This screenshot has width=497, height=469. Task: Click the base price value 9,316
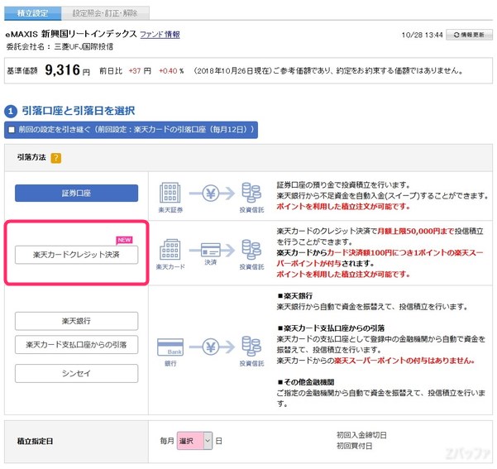(63, 69)
